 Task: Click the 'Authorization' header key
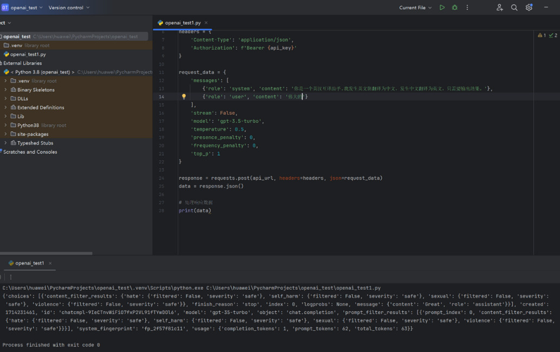point(214,48)
